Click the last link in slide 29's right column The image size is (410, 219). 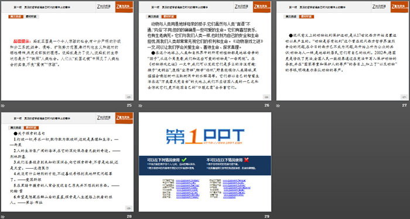pyautogui.click(x=230, y=197)
